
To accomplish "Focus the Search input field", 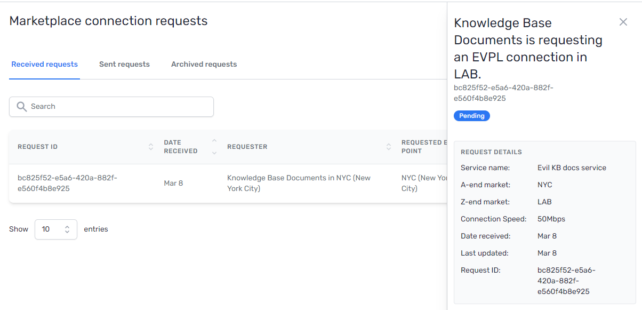I will pyautogui.click(x=117, y=107).
